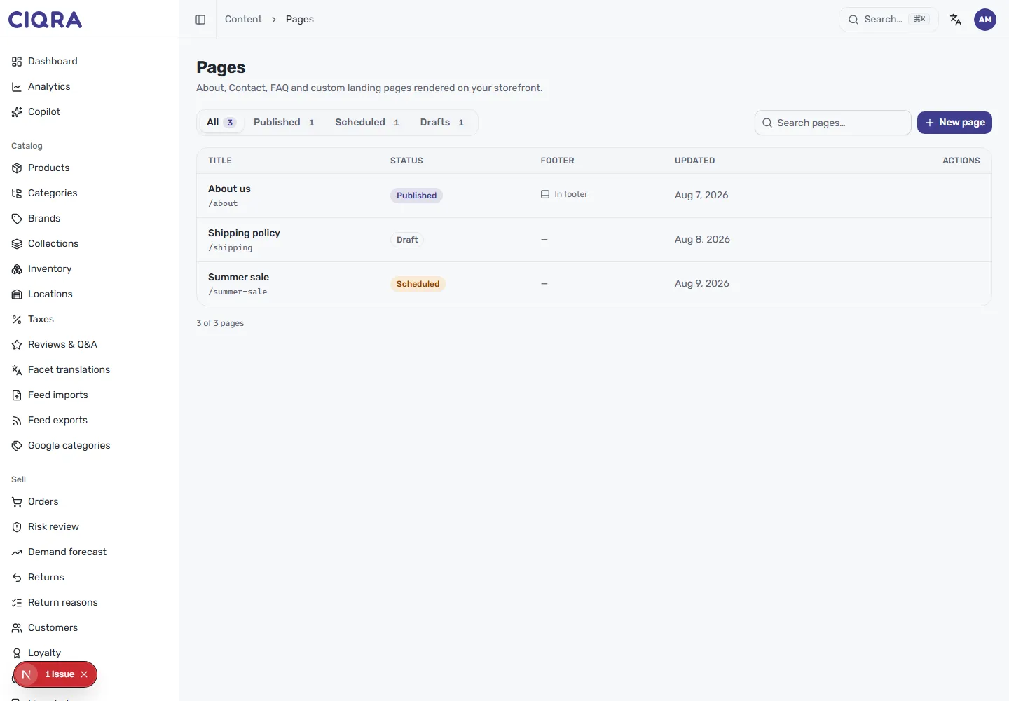Select the All pages tab
Image resolution: width=1009 pixels, height=701 pixels.
coord(221,123)
